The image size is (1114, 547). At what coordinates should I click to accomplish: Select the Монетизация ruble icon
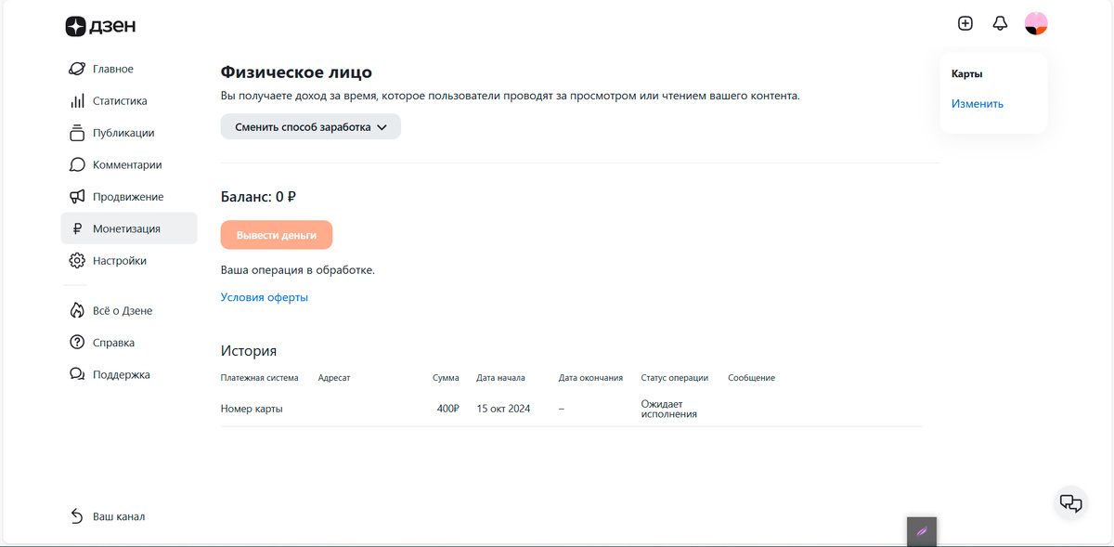click(x=76, y=228)
